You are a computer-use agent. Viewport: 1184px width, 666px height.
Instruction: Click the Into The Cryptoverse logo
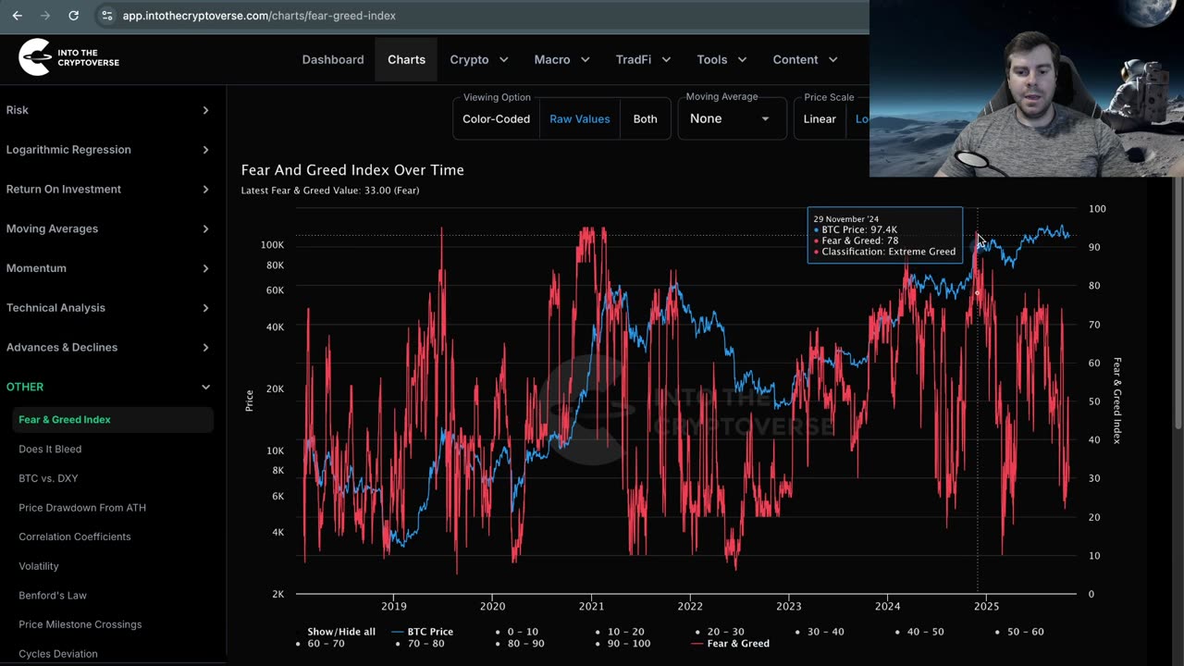69,57
